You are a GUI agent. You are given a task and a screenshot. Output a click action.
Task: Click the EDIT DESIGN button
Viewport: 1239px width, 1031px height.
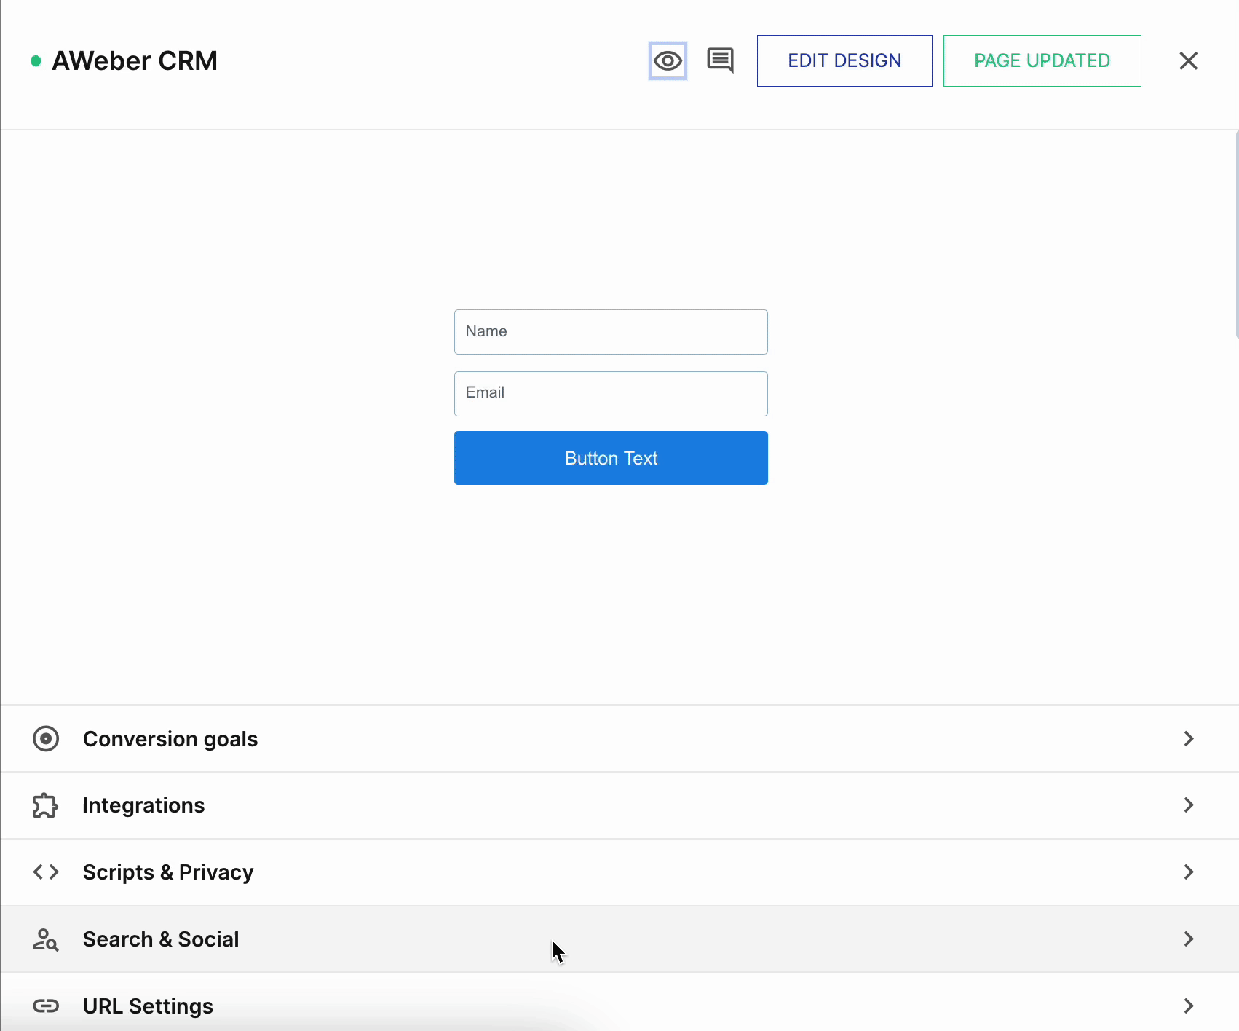(844, 60)
